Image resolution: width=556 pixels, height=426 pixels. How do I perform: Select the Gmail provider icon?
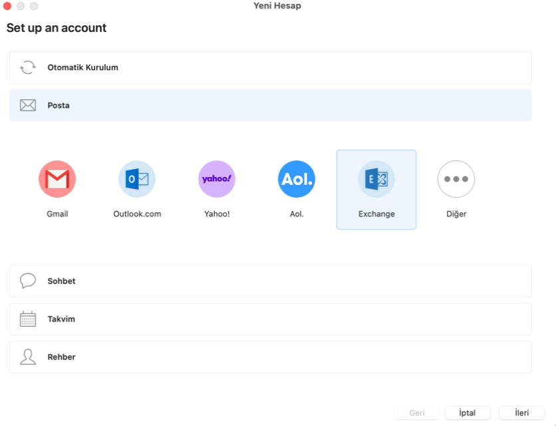[57, 179]
